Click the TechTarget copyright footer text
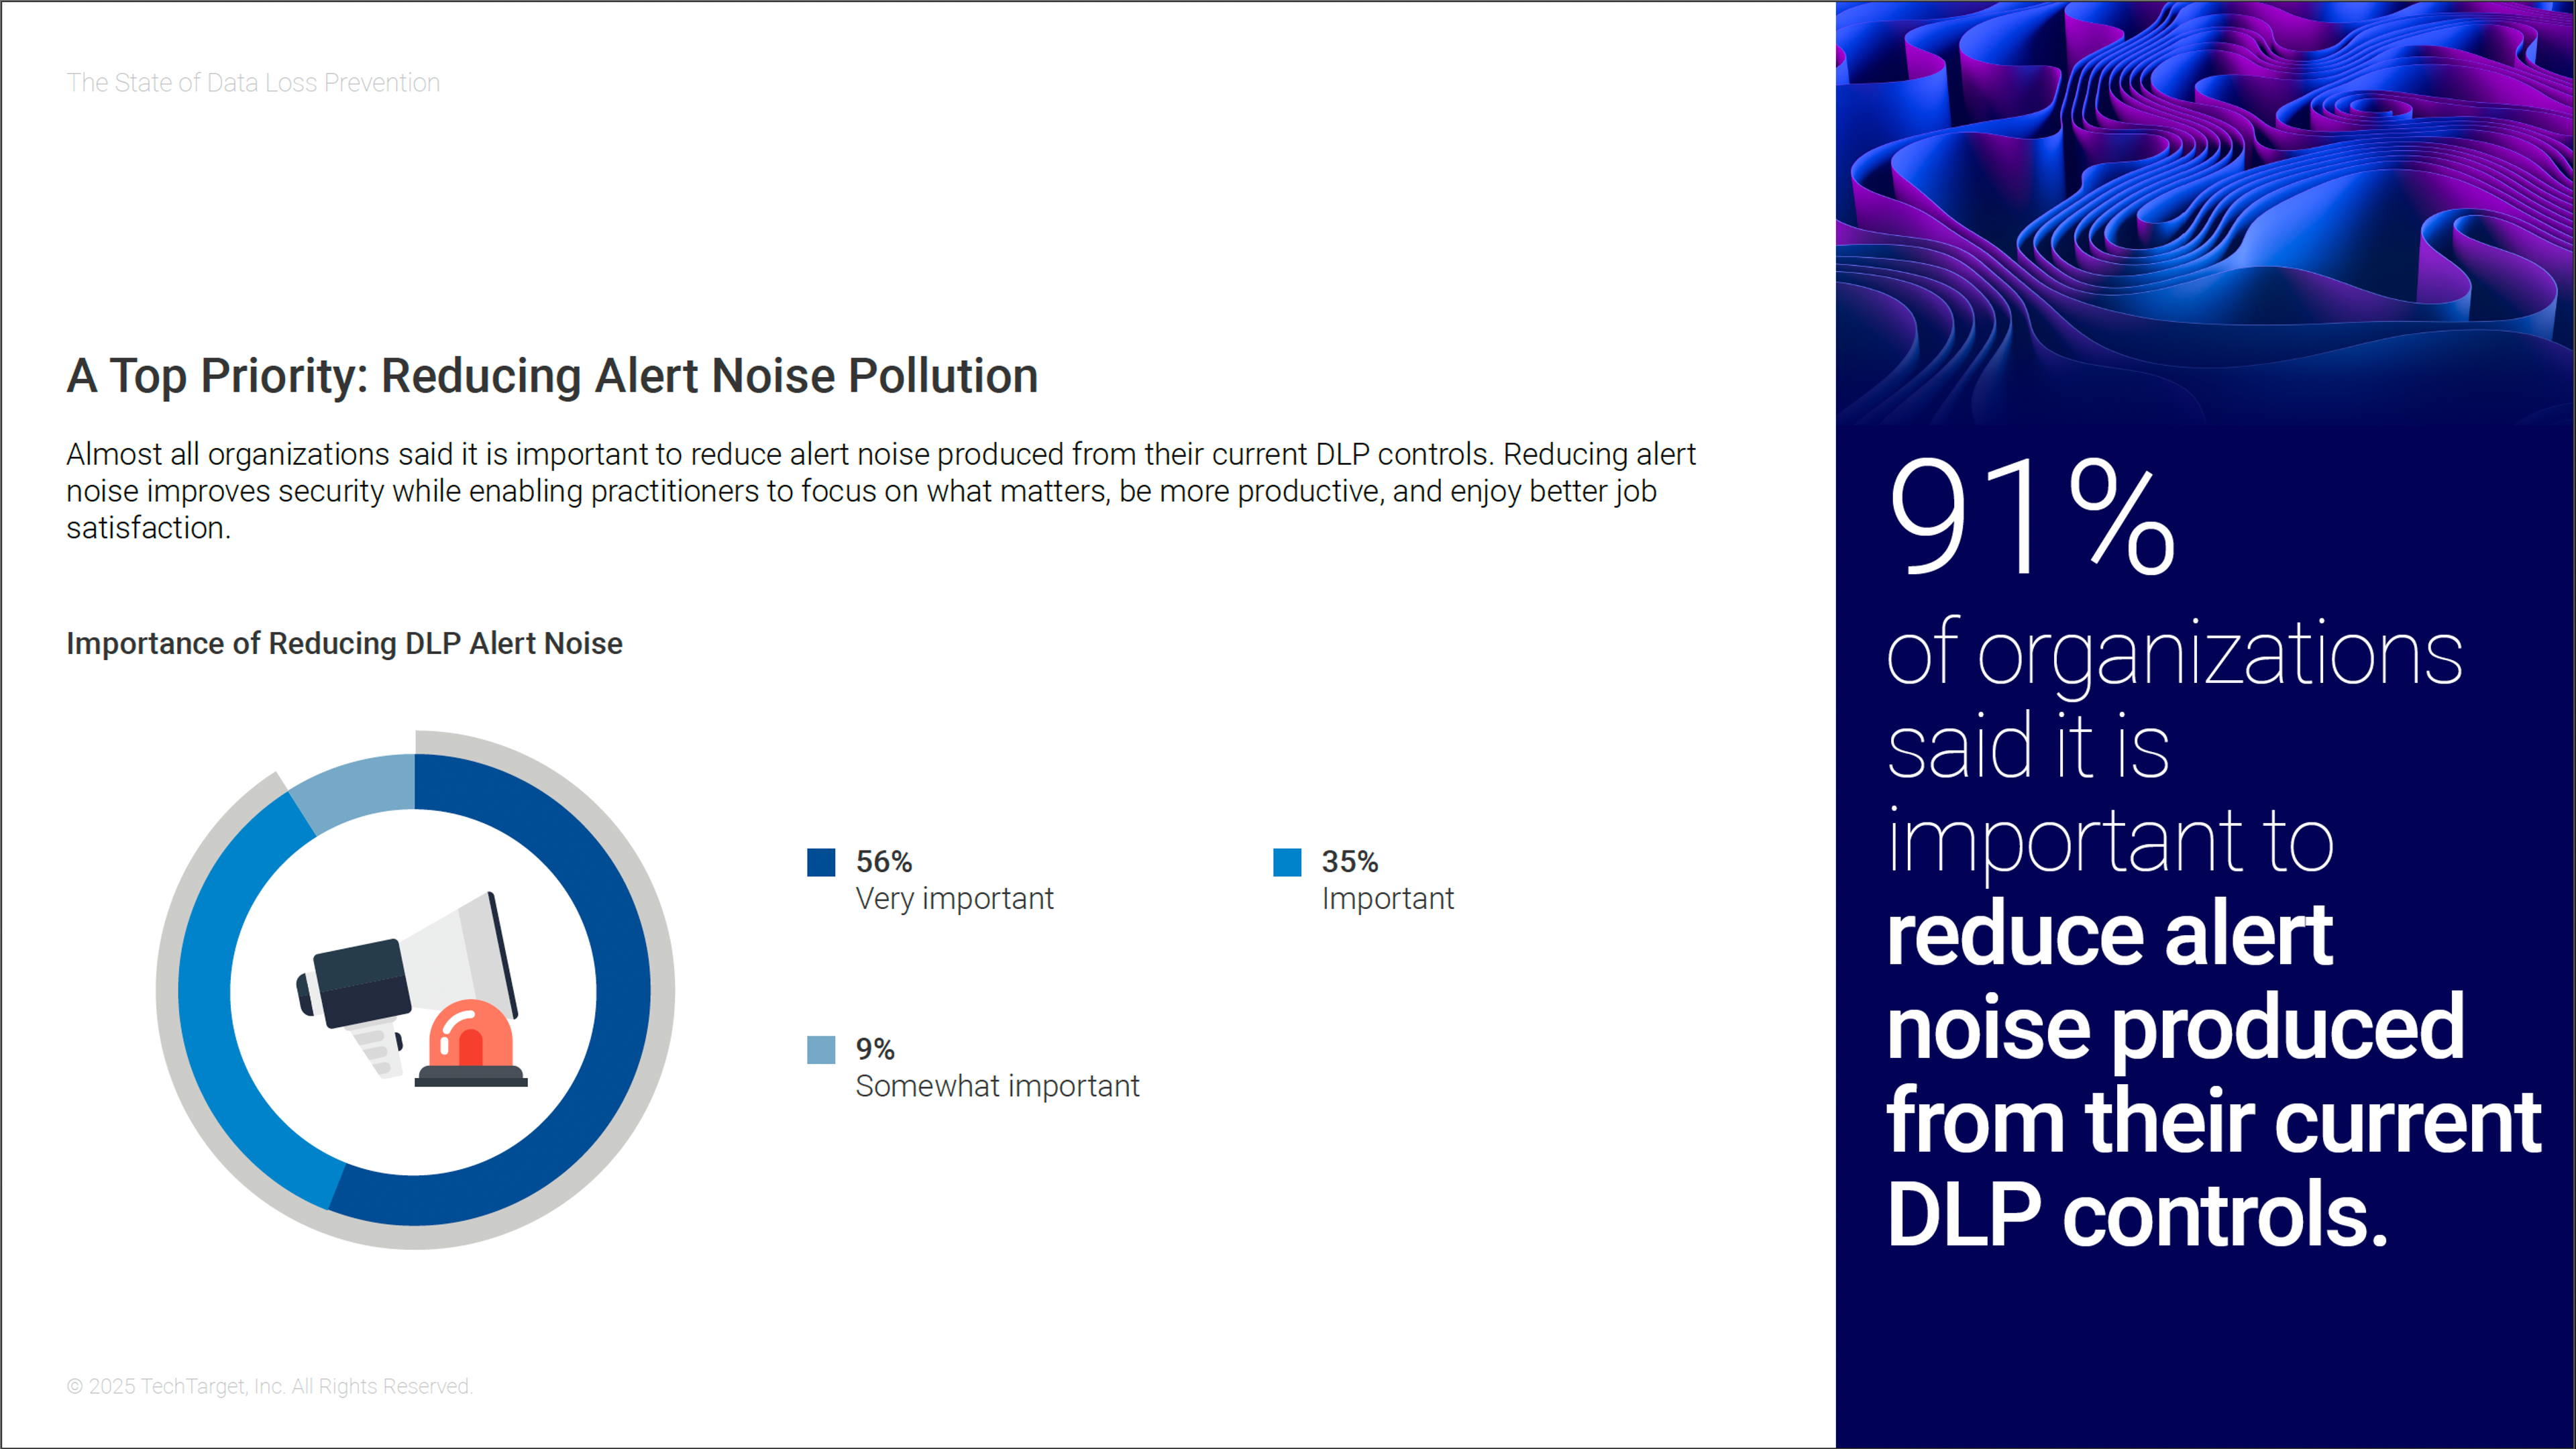Screen dimensions: 2576x1449 (269, 1386)
